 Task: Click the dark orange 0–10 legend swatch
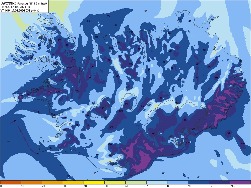(x=11, y=182)
